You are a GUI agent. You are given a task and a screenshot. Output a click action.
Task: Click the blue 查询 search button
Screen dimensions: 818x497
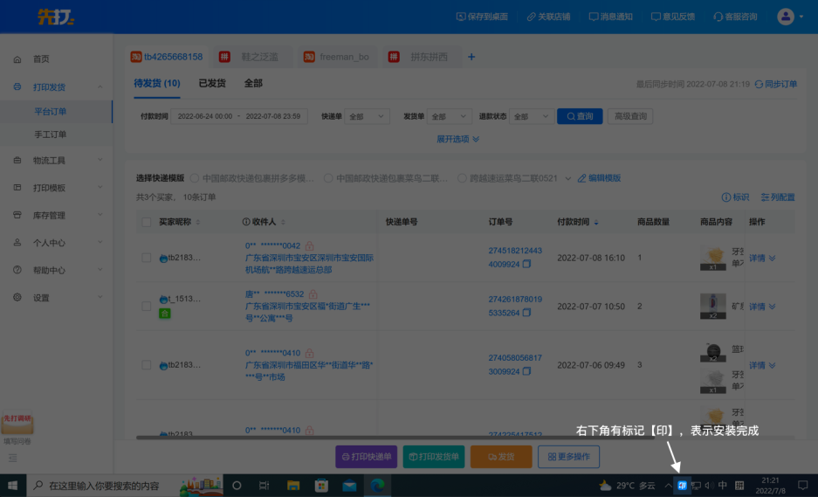tap(580, 116)
